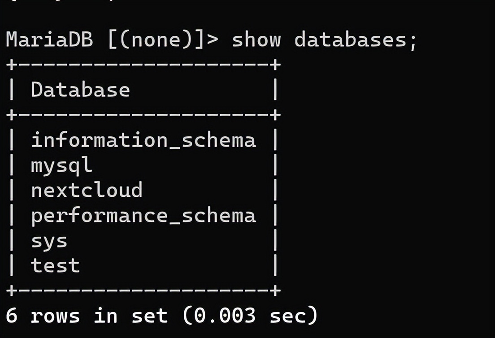The height and width of the screenshot is (338, 495).
Task: Click the word "rows" in the summary line
Action: [55, 316]
